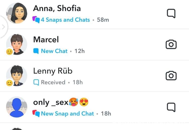Open Marcel's Bitmoji avatar
The width and height of the screenshot is (189, 130).
17,44
